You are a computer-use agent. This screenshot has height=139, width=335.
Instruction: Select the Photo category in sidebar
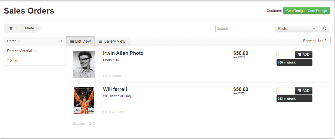click(12, 41)
